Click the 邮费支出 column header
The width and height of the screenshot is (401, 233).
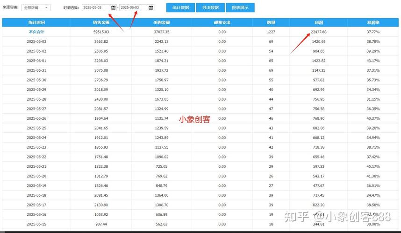click(x=222, y=22)
